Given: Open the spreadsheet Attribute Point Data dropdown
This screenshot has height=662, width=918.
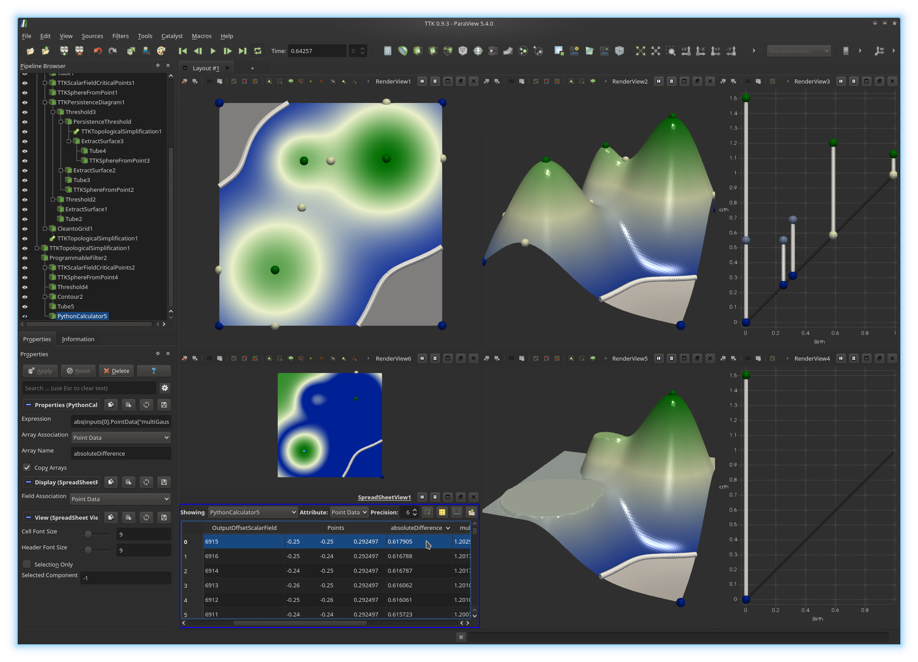Looking at the screenshot, I should (x=349, y=512).
